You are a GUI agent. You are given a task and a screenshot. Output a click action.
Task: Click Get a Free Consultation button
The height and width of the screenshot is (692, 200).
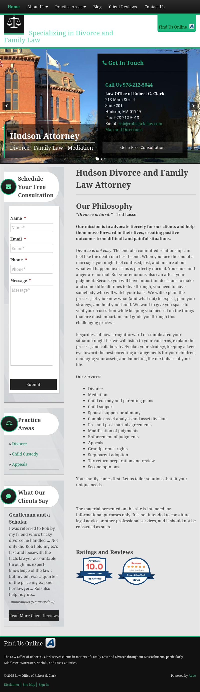pos(142,147)
